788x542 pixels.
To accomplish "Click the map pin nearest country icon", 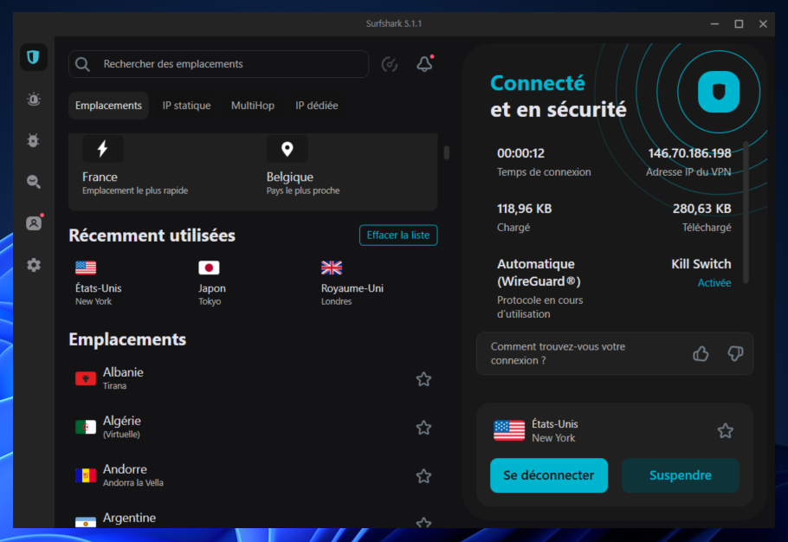I will pos(287,149).
